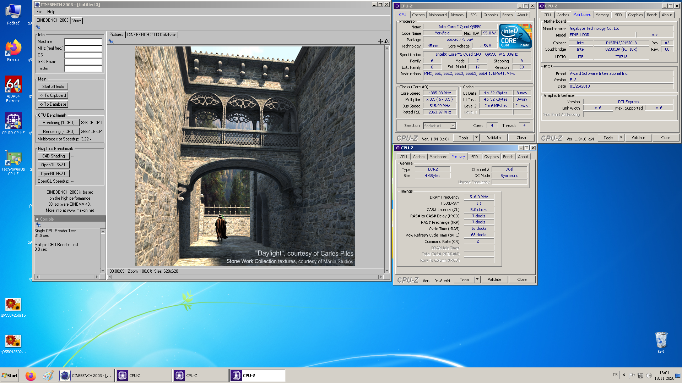Viewport: 682px width, 383px height.
Task: Open TechPowerUp GPU-Z desktop shortcut
Action: coord(13,162)
